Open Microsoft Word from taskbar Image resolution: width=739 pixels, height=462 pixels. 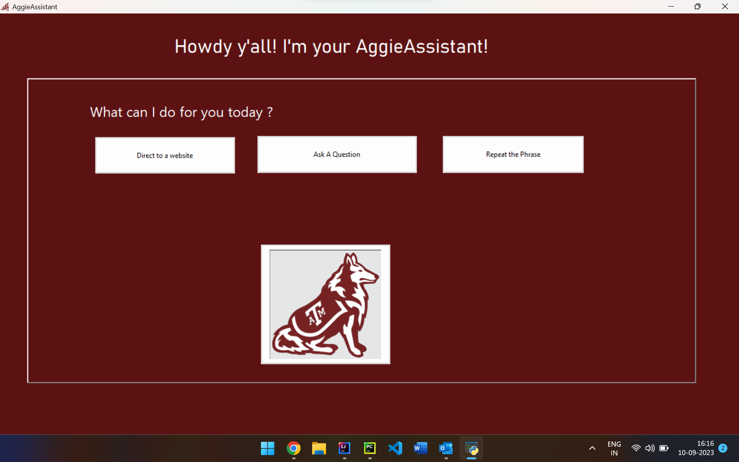420,448
